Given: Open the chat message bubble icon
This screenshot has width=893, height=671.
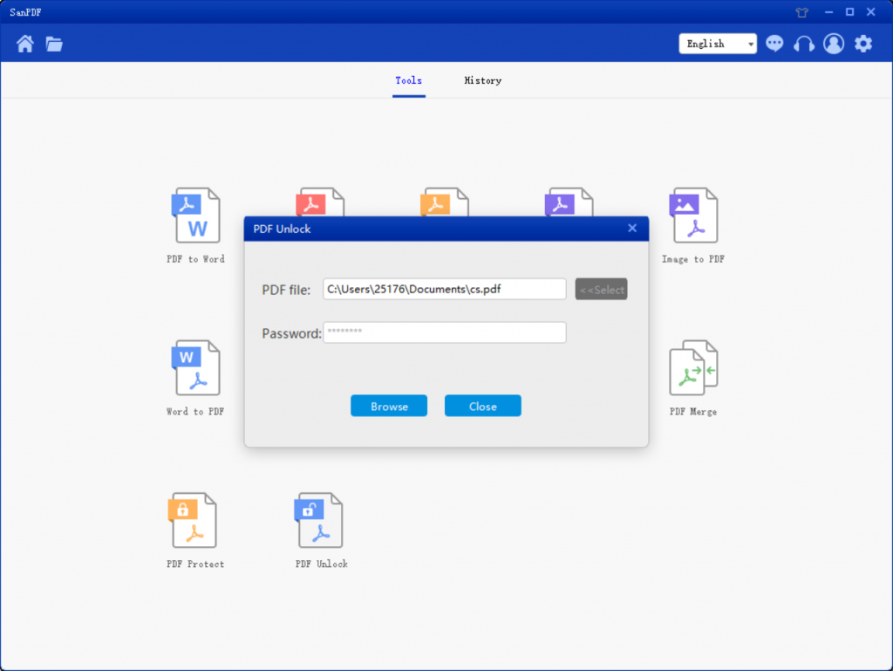Looking at the screenshot, I should coord(774,44).
